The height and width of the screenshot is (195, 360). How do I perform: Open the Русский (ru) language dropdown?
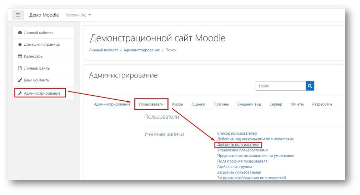tap(78, 15)
